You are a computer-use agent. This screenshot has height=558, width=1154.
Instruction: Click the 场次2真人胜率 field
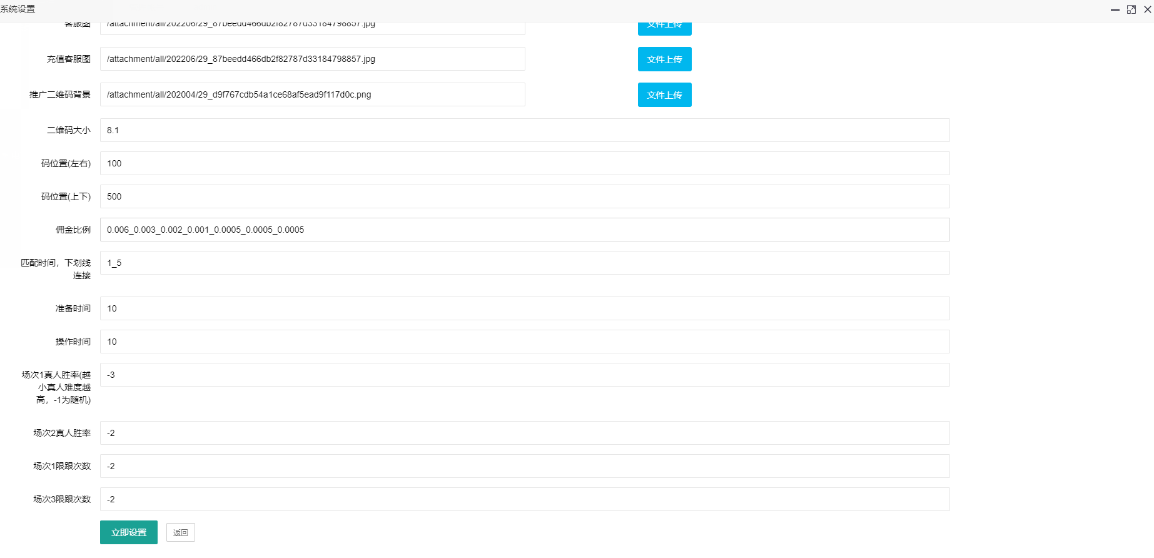tap(524, 433)
